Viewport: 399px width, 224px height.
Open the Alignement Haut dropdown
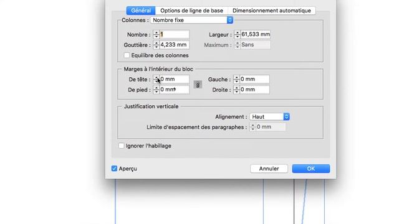coord(269,117)
